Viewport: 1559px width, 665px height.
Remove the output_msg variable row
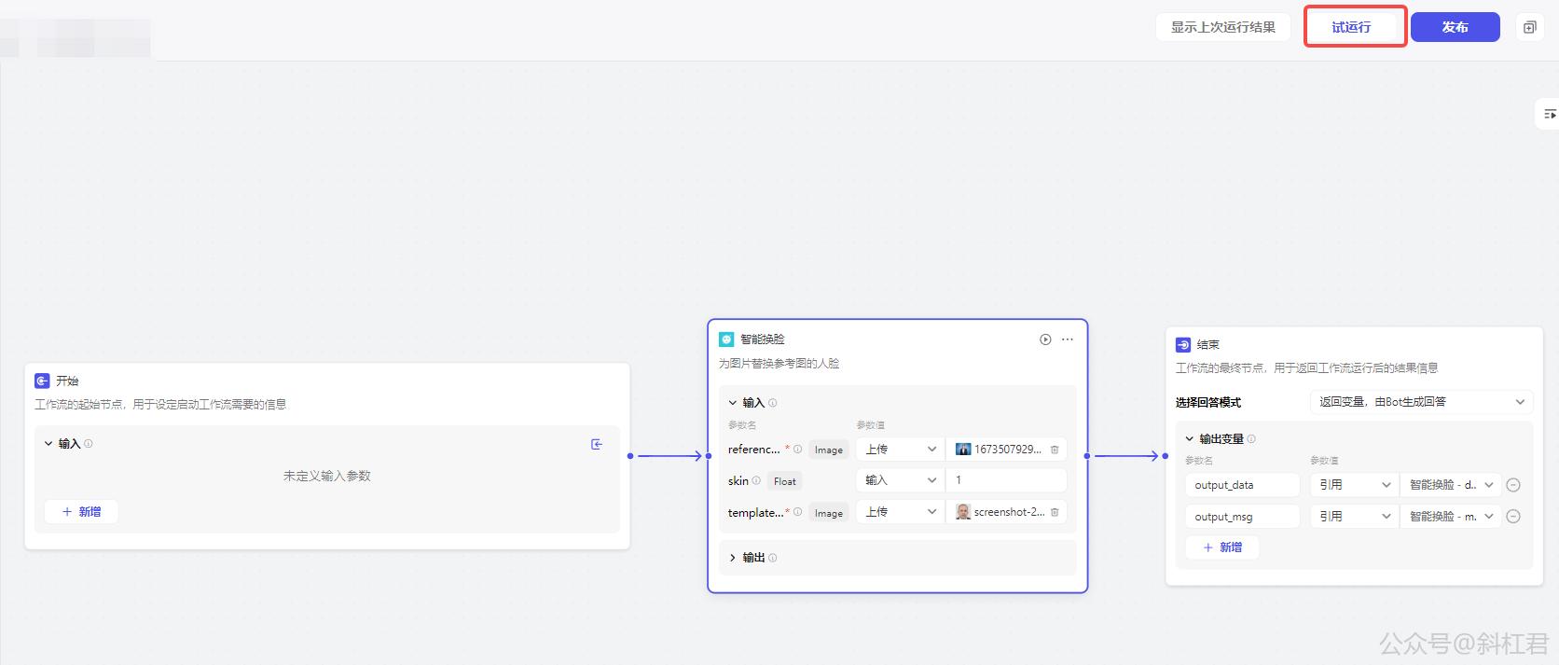[x=1513, y=517]
